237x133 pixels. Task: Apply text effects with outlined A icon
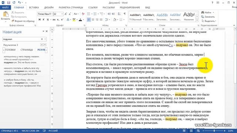point(68,20)
